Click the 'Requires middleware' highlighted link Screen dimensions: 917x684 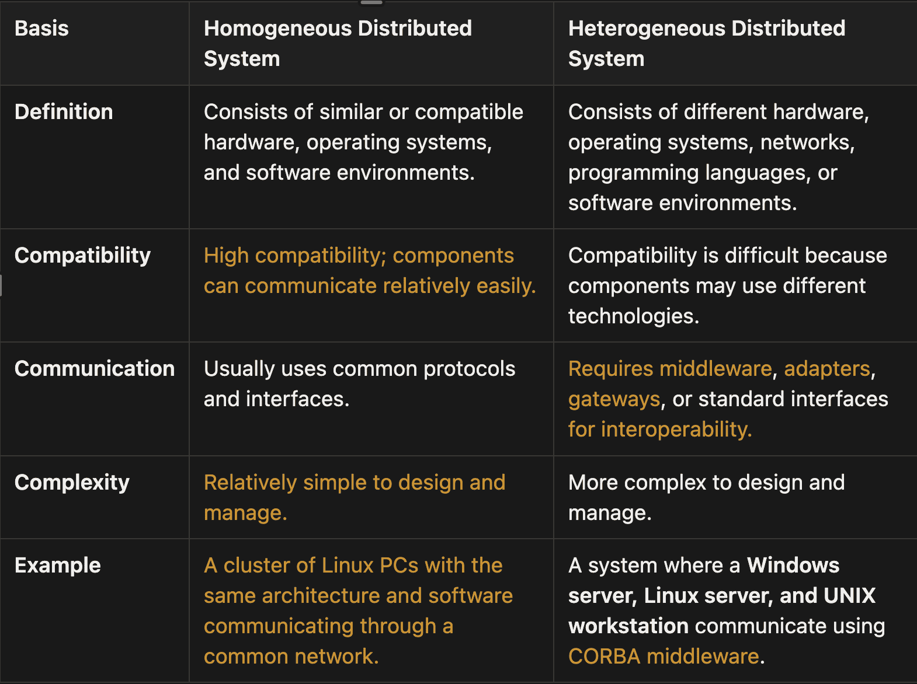(x=670, y=369)
